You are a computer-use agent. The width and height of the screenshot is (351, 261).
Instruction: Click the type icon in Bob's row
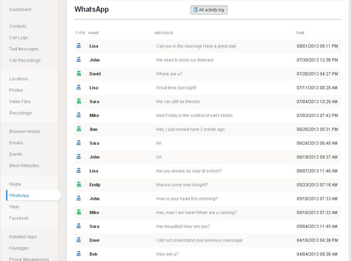click(78, 254)
